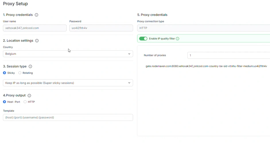Image resolution: width=270 pixels, height=144 pixels.
Task: Click the generated gate.nodemaven.com proxy string
Action: pos(206,66)
